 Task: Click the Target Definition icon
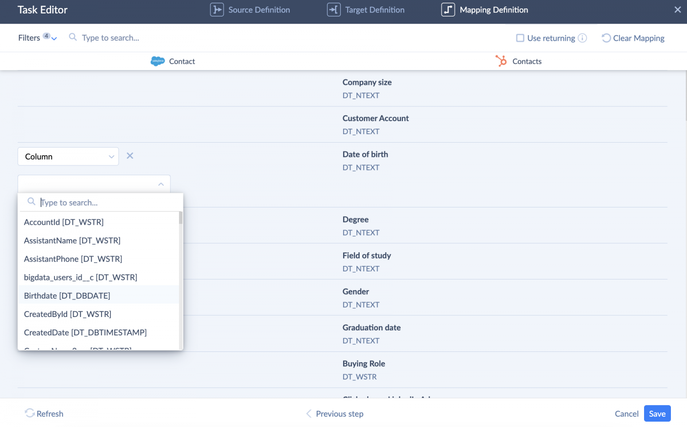pyautogui.click(x=333, y=9)
